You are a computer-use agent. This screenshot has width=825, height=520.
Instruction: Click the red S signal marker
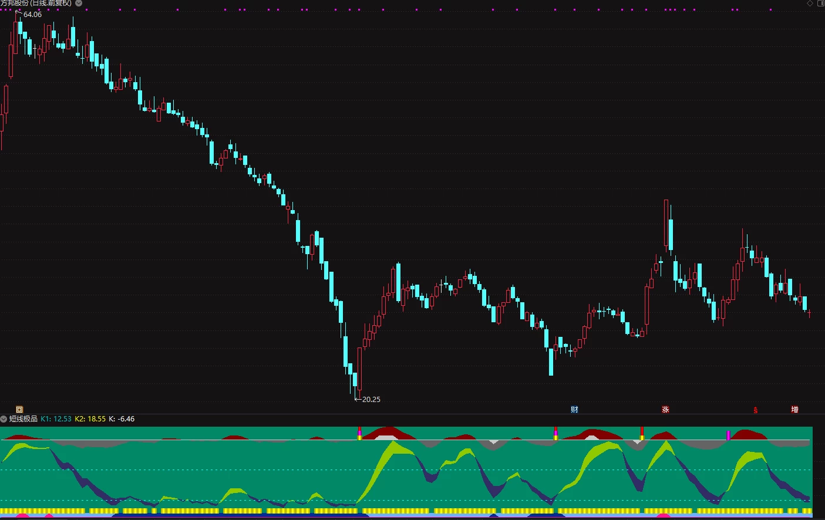tap(755, 410)
